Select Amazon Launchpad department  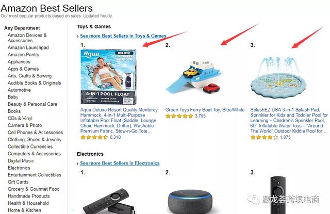click(28, 47)
